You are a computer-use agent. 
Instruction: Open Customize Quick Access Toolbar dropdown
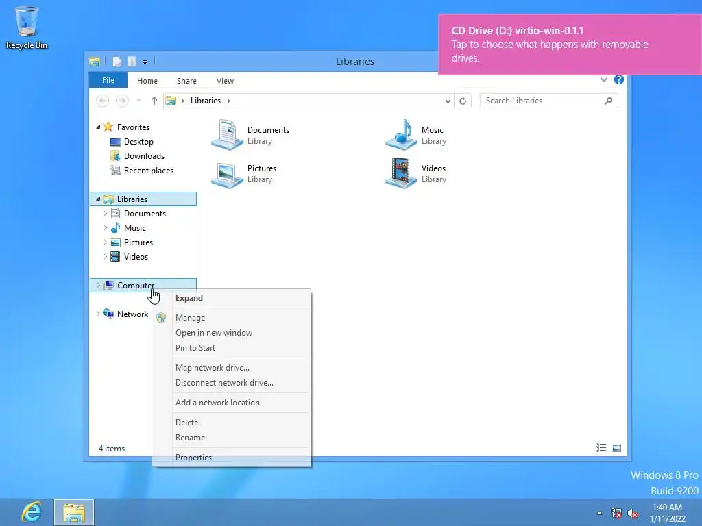(145, 62)
